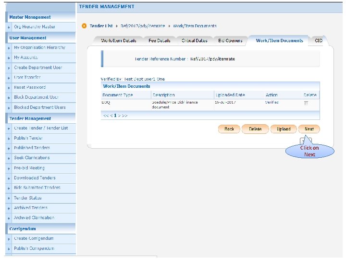Image resolution: width=346 pixels, height=259 pixels.
Task: Open Publish Corrigendum menu item
Action: pyautogui.click(x=34, y=248)
